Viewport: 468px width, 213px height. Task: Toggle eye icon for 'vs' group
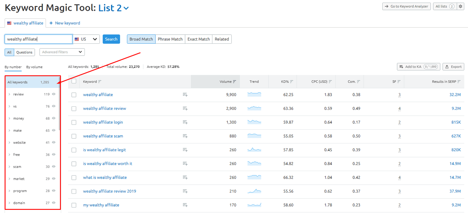[54, 106]
